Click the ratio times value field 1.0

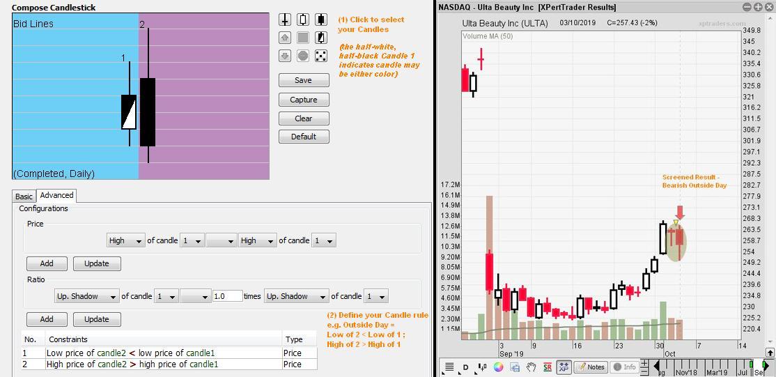pos(227,296)
